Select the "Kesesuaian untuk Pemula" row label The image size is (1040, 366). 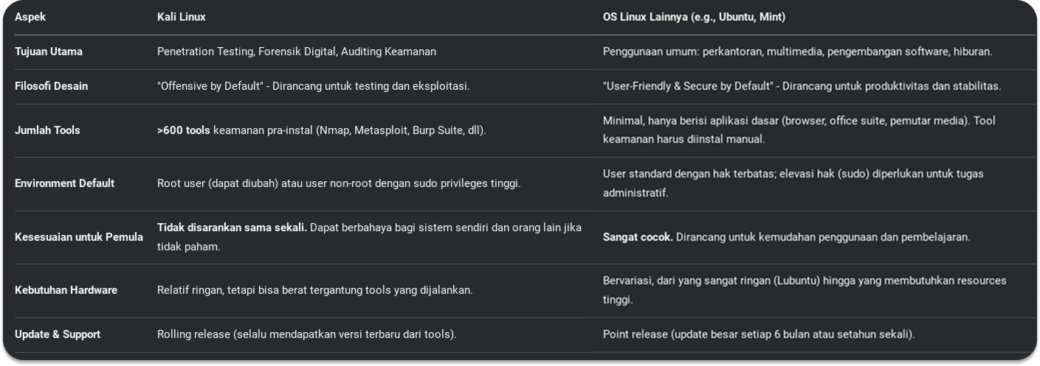(79, 237)
